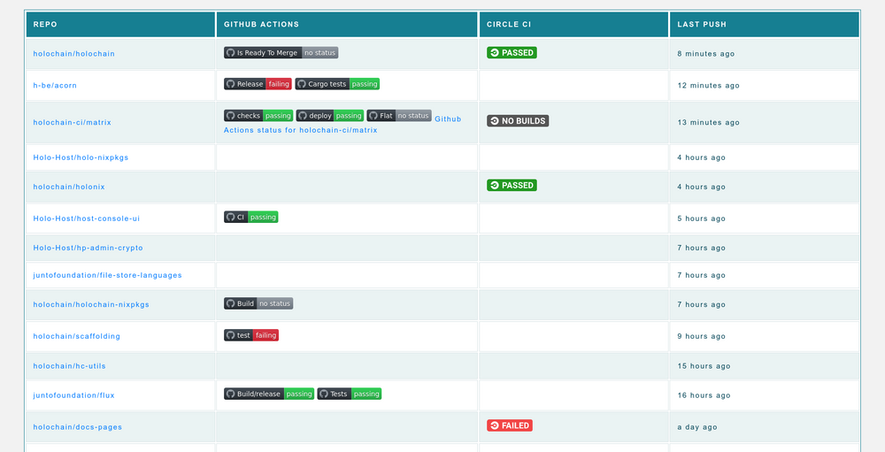Click the Github Actions status for holochain-ci/matrix link
Screen dimensions: 885x452
pos(300,130)
